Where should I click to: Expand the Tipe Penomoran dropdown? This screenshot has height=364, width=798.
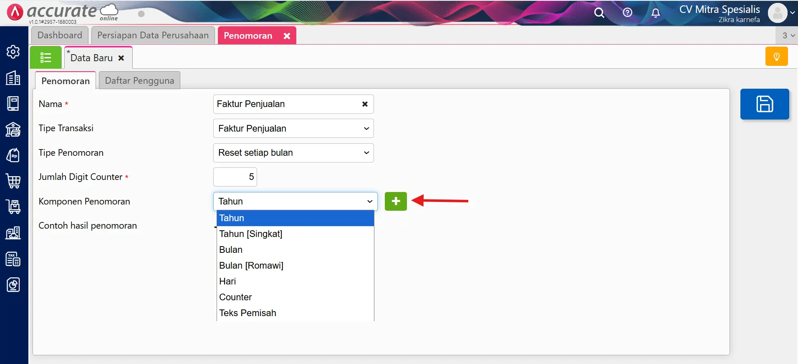point(293,153)
